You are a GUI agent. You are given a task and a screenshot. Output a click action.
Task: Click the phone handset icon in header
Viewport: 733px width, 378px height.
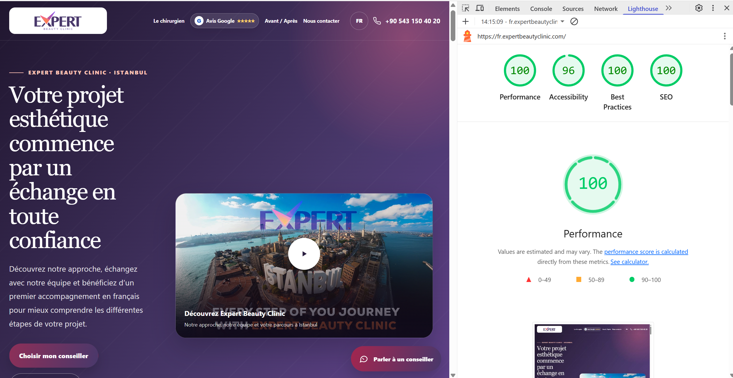click(x=377, y=21)
